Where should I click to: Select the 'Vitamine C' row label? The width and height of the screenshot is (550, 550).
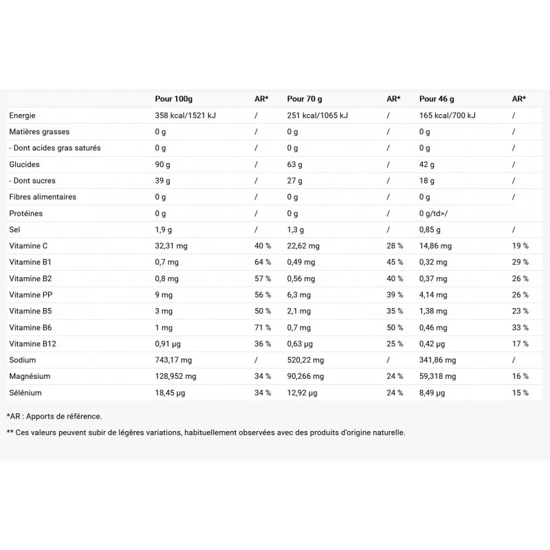point(28,246)
